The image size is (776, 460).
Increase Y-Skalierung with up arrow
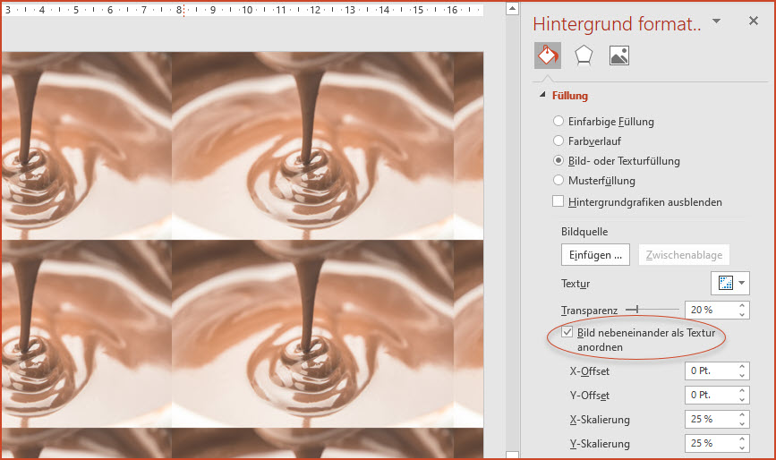pyautogui.click(x=742, y=439)
